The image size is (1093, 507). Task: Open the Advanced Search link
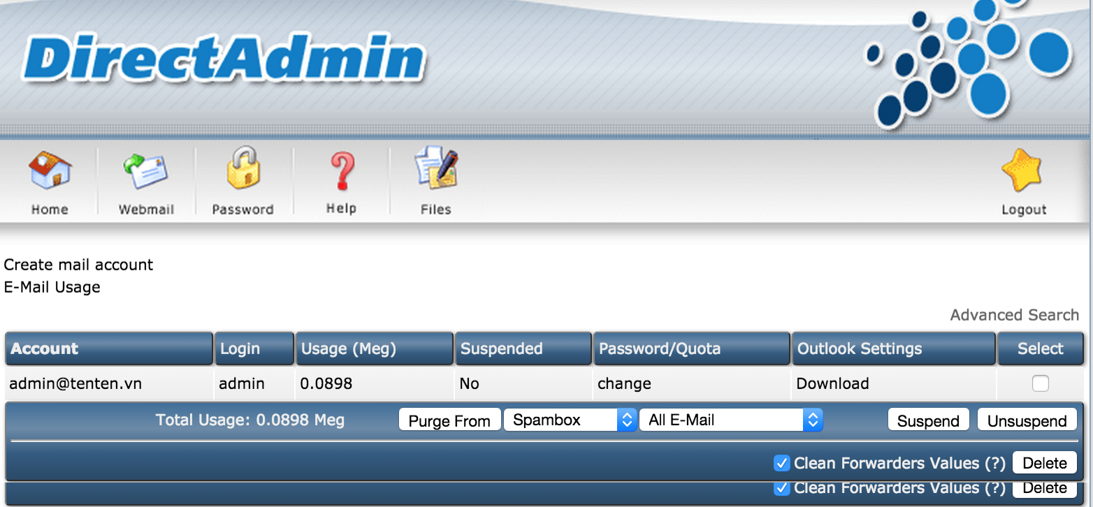coord(1015,315)
